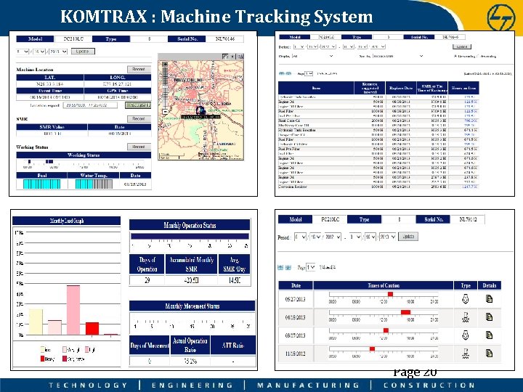Click first map toolbar icon
Viewport: 523px width, 392px height.
[x=226, y=57]
